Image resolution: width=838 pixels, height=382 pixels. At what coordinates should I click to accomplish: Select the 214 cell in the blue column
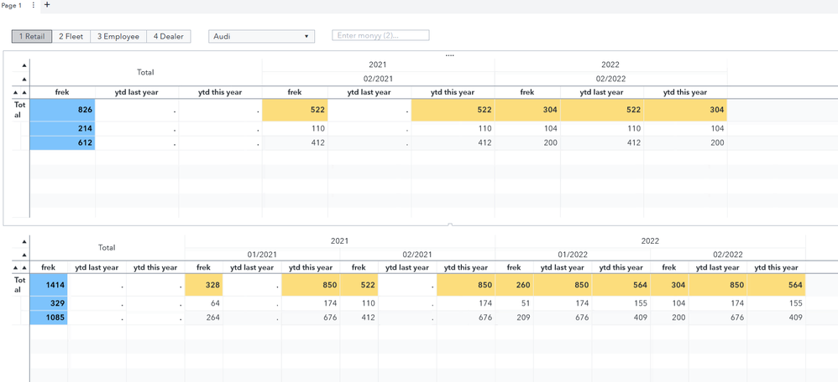[62, 128]
